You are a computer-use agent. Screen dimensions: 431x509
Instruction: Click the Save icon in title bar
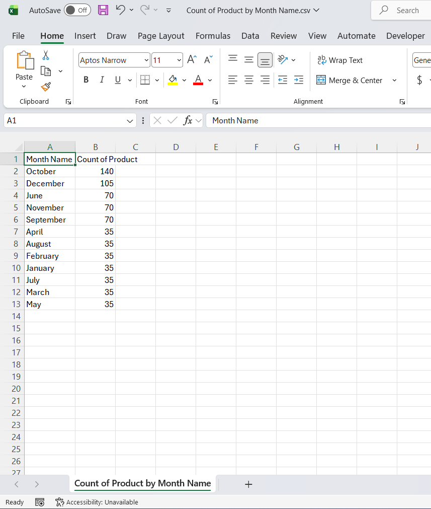pyautogui.click(x=103, y=10)
